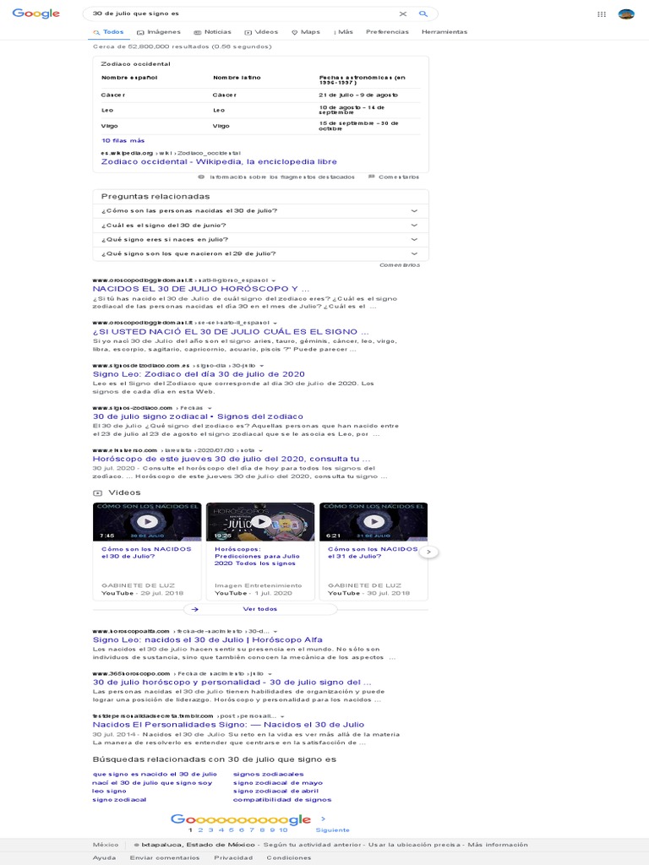Switch to the Imágenes tab

tap(159, 32)
